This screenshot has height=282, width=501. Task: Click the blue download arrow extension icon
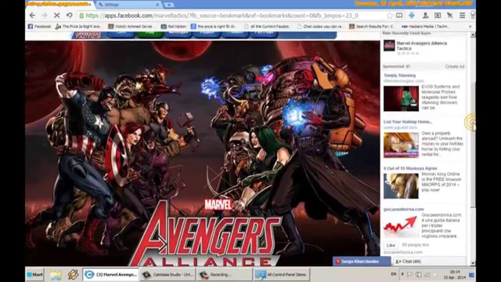(x=412, y=15)
